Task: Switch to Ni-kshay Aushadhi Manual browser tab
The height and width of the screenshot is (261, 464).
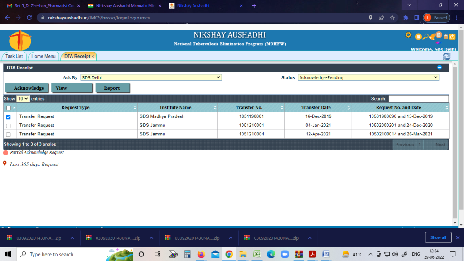Action: [125, 5]
